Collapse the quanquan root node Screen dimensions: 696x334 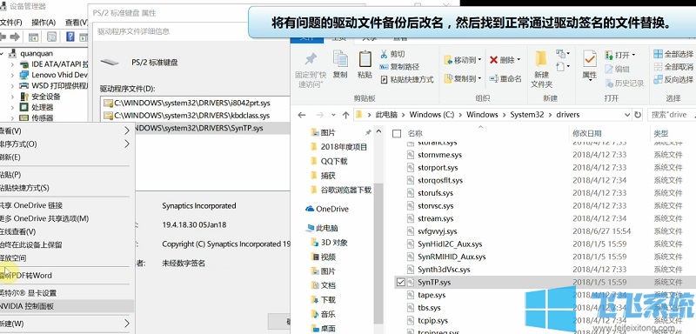coord(3,54)
